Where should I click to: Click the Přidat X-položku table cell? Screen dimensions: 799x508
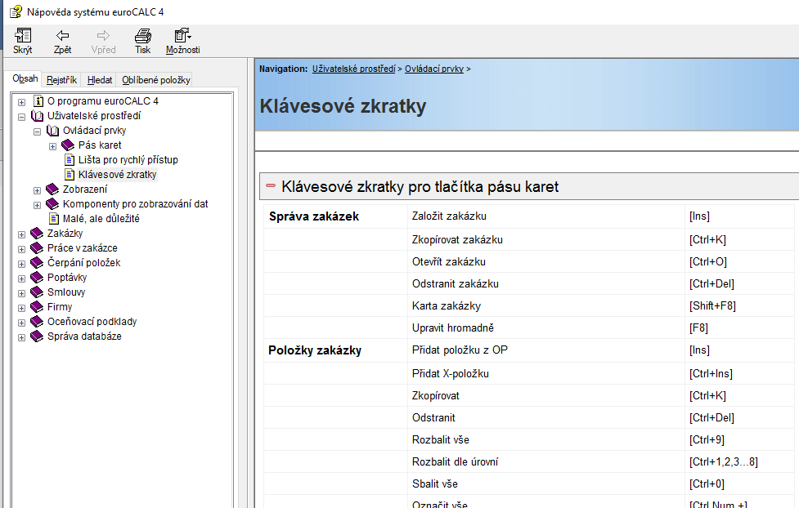[x=545, y=373]
